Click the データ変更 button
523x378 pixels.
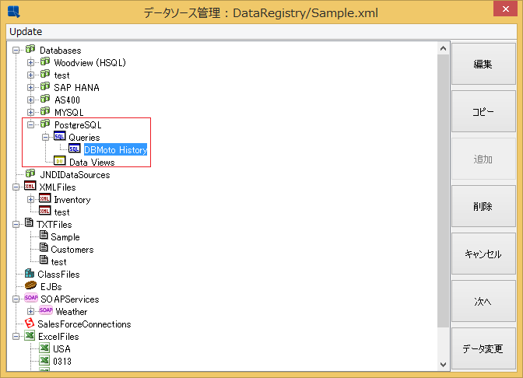[x=483, y=348]
